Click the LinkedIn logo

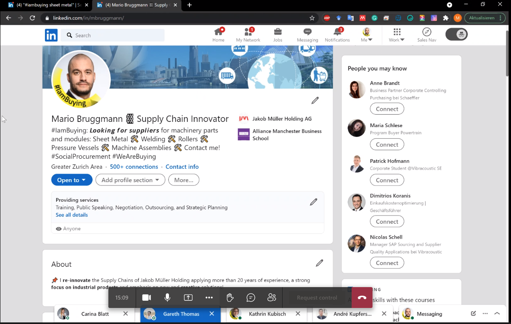click(x=51, y=35)
